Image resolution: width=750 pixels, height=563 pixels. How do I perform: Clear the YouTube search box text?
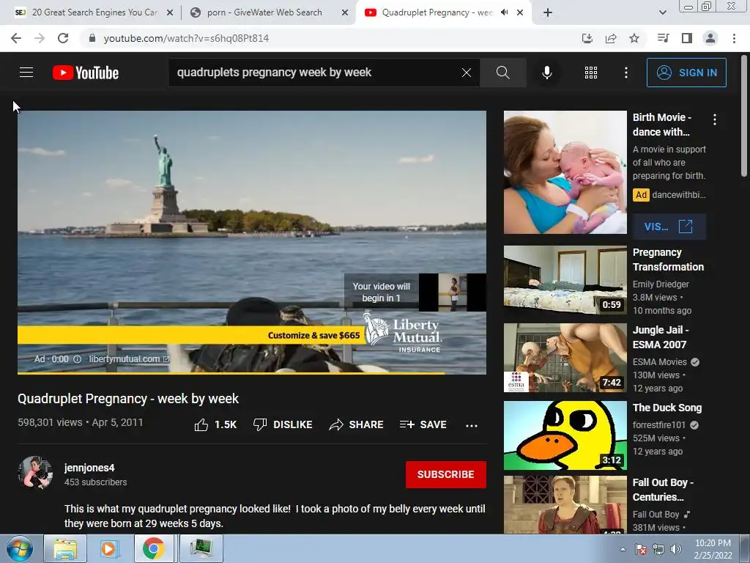(467, 73)
